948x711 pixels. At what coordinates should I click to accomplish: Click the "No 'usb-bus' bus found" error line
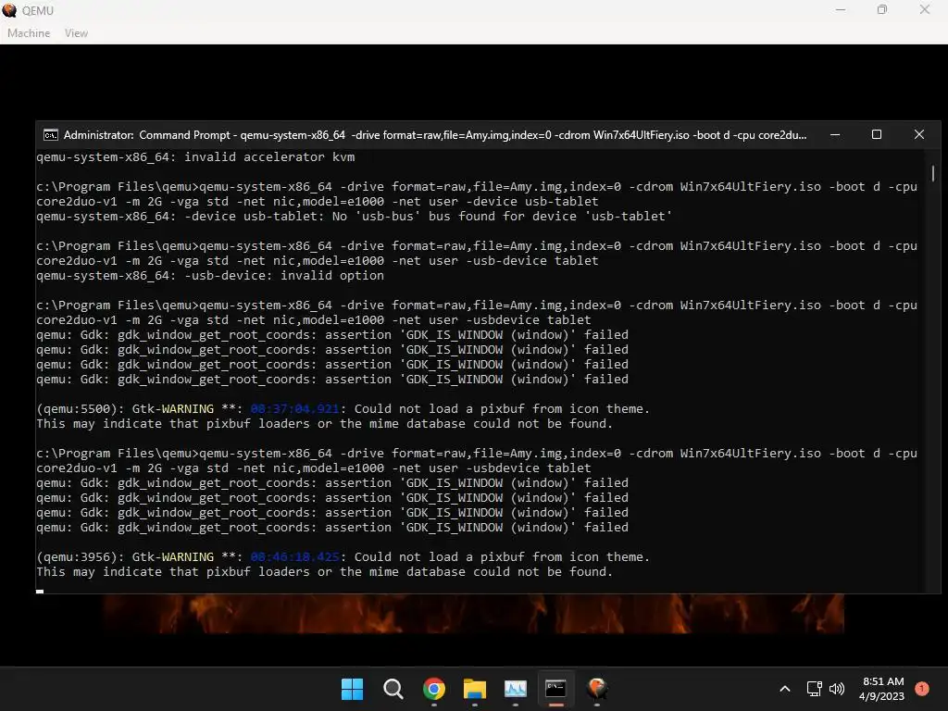tap(354, 217)
